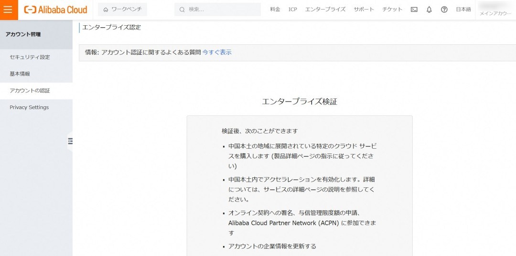Open the notification bell icon
The image size is (516, 256).
(429, 10)
